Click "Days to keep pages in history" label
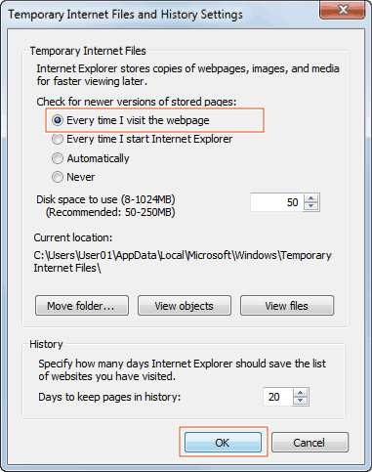The width and height of the screenshot is (372, 472). click(109, 397)
